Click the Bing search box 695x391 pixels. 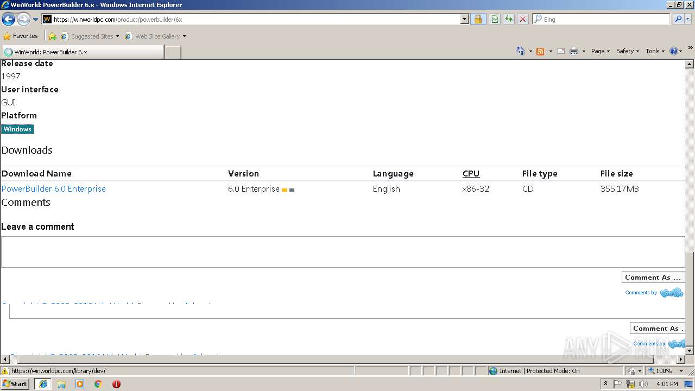pos(601,19)
